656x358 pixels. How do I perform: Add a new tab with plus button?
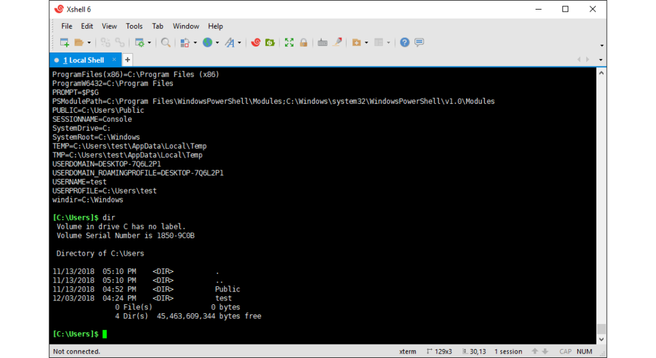(127, 60)
